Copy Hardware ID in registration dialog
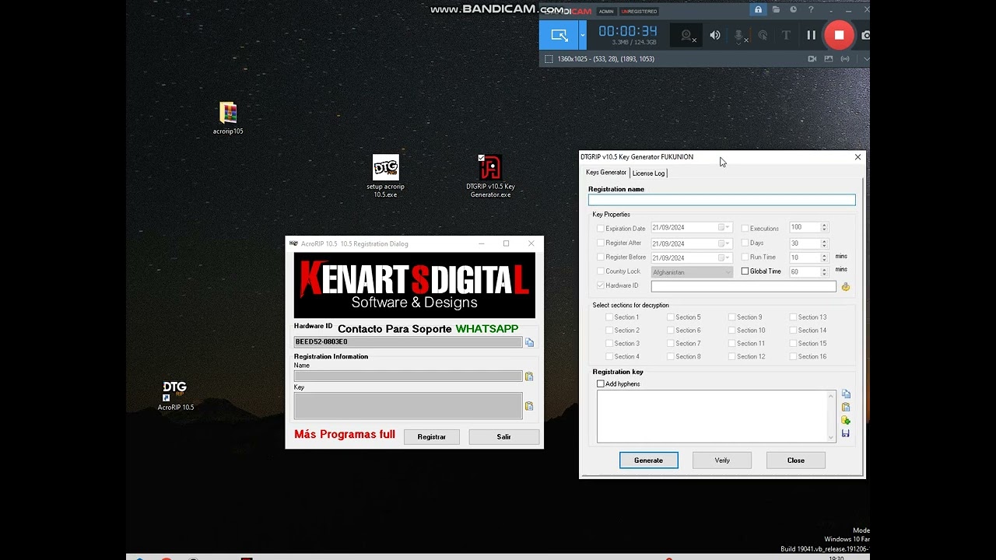 [529, 342]
